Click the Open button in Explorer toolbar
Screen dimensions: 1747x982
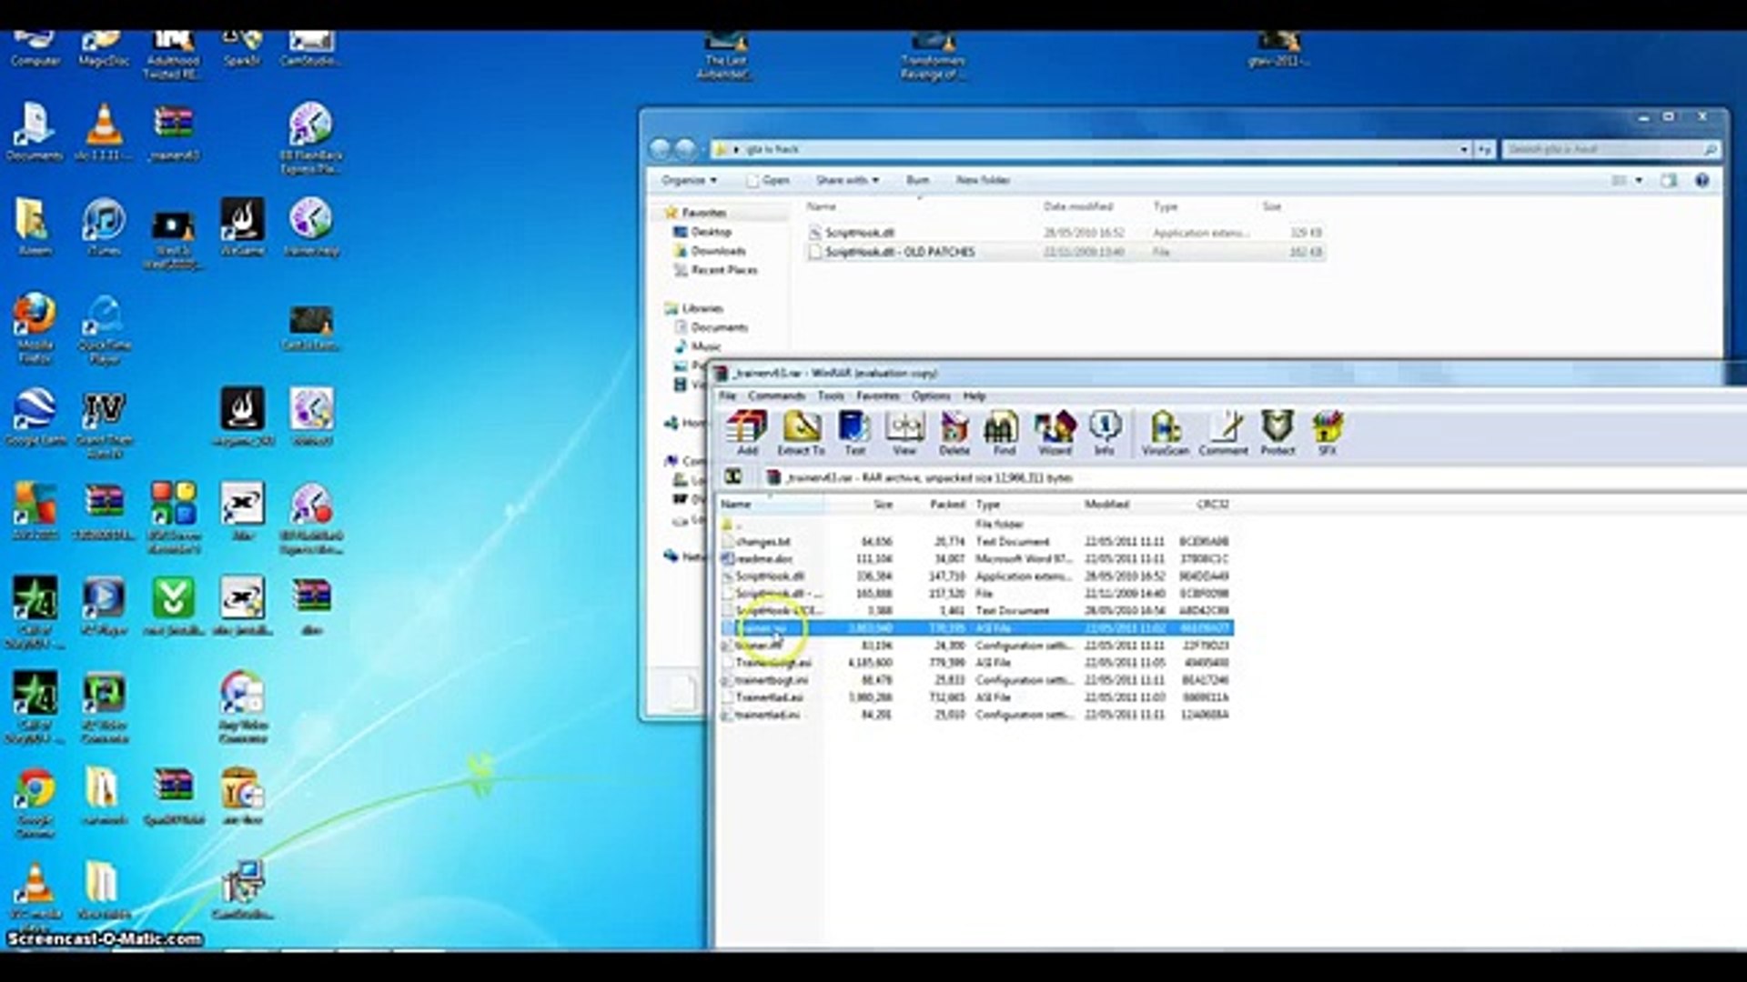tap(767, 180)
